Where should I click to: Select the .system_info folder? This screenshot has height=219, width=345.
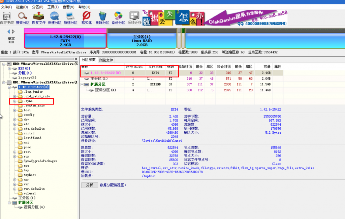[34, 105]
